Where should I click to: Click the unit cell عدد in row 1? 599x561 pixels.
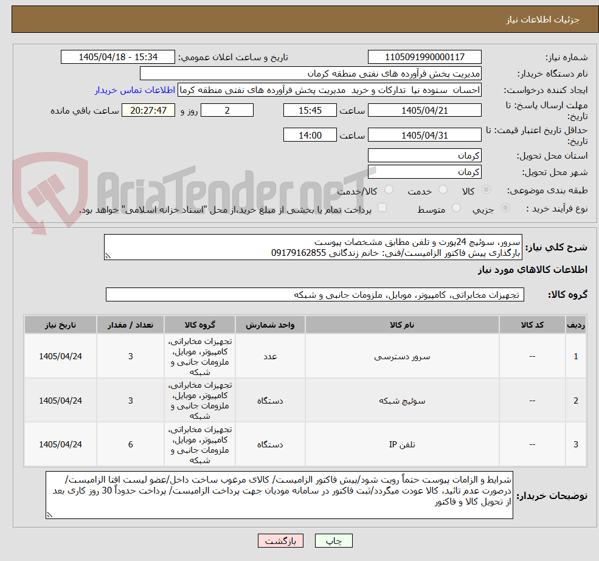point(270,356)
